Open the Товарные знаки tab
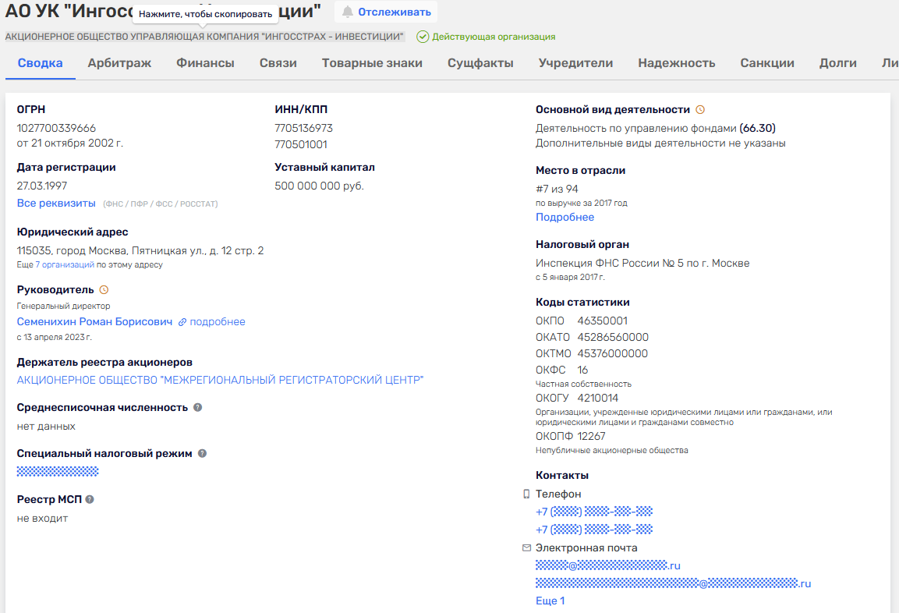The height and width of the screenshot is (613, 899). (372, 63)
